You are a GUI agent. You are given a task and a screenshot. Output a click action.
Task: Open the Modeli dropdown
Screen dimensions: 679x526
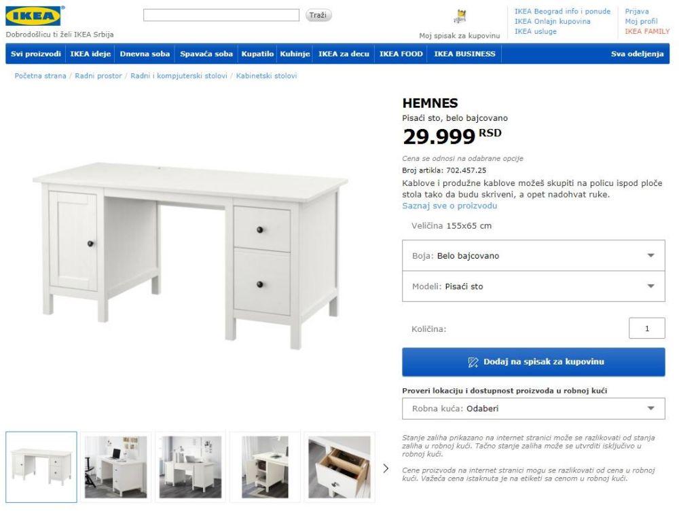pyautogui.click(x=534, y=286)
